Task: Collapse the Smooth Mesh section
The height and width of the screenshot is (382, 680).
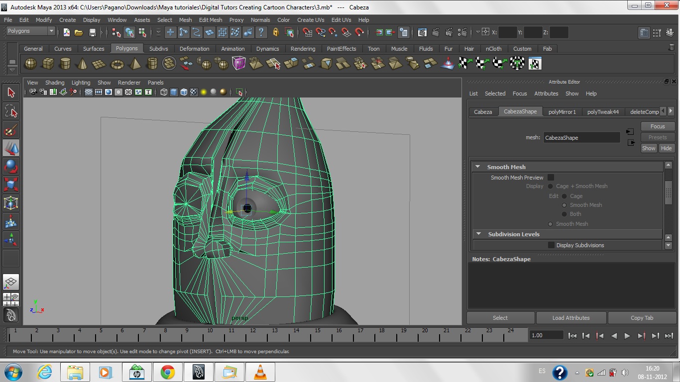Action: 478,167
